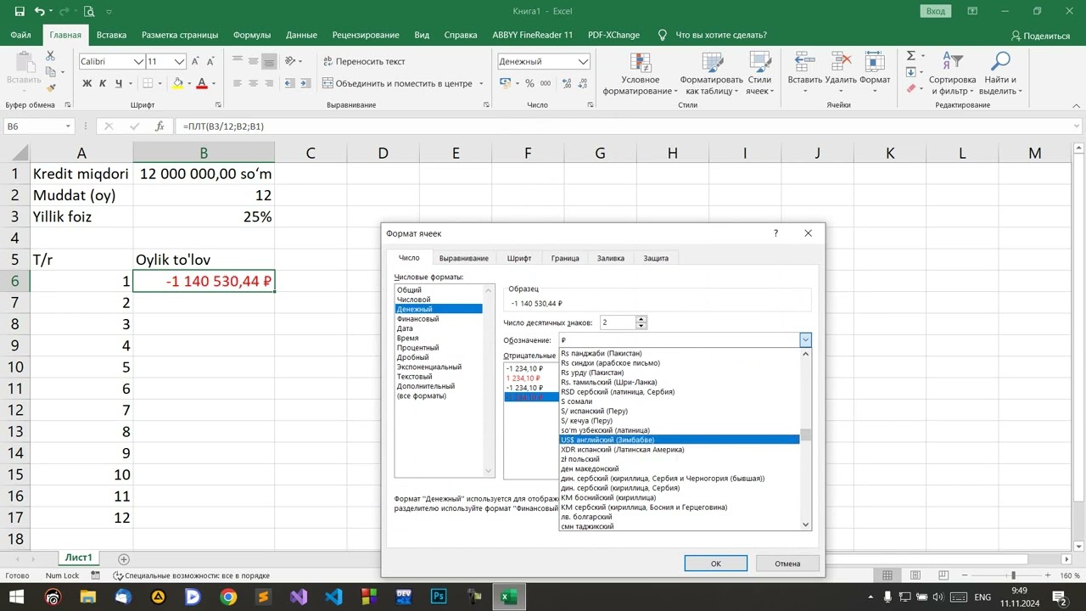Image resolution: width=1086 pixels, height=611 pixels.
Task: Click the zoom slider in status bar
Action: (x=1014, y=575)
